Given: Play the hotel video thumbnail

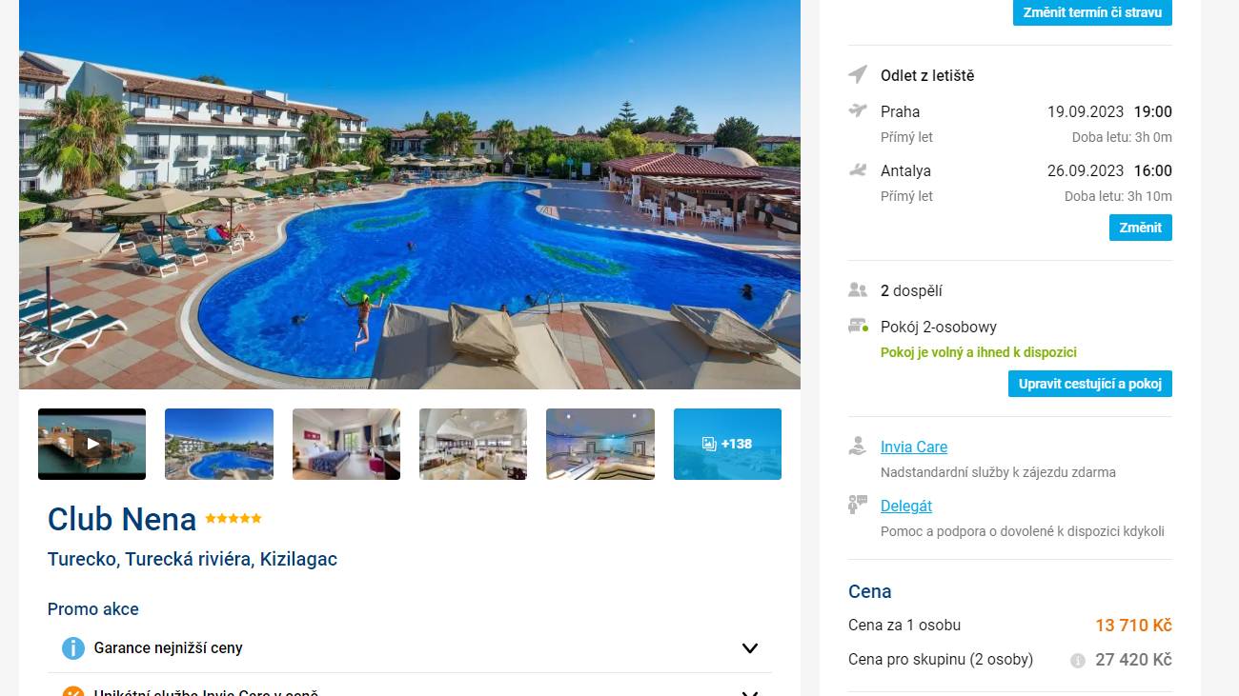Looking at the screenshot, I should [x=92, y=444].
